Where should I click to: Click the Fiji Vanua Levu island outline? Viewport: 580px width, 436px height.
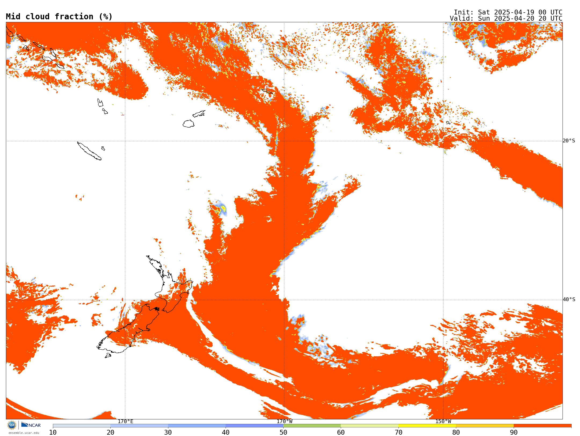pyautogui.click(x=199, y=114)
